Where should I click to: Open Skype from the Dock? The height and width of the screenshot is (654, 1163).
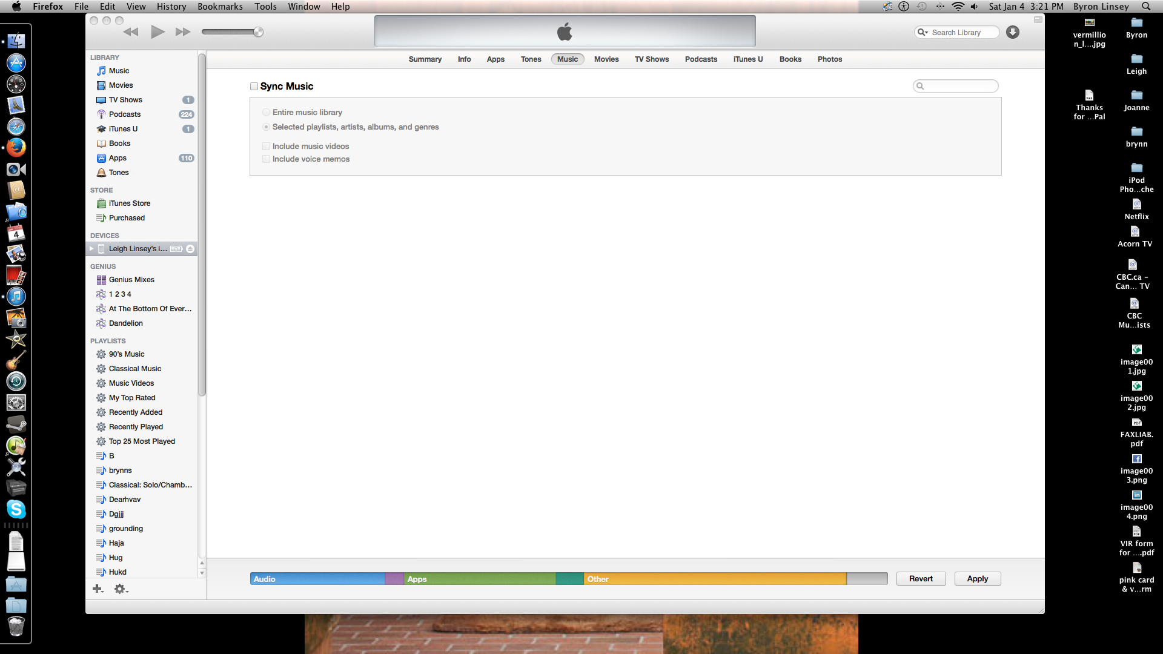[x=16, y=509]
